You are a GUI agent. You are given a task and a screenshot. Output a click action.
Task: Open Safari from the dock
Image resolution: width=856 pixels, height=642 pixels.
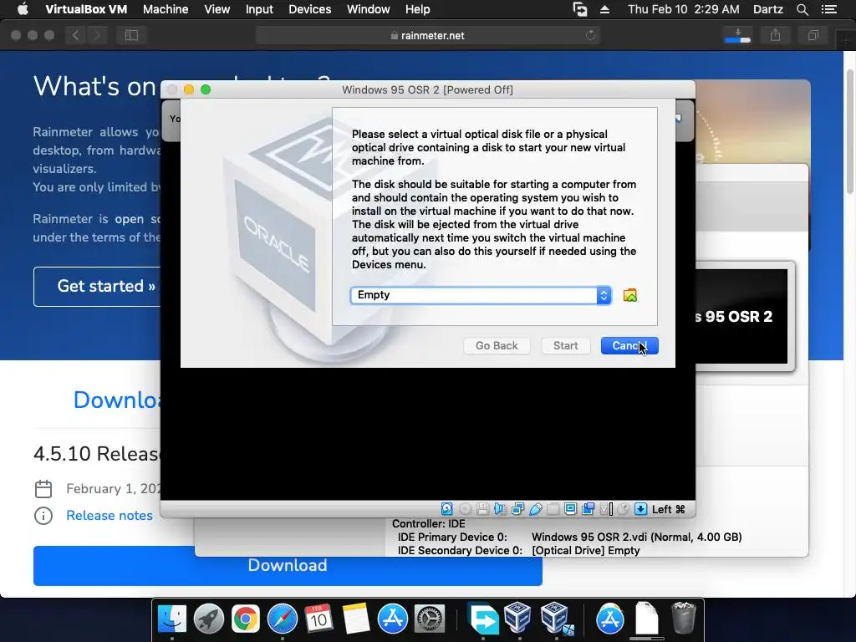[x=283, y=619]
